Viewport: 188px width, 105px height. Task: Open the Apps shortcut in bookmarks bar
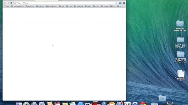(x=6, y=6)
